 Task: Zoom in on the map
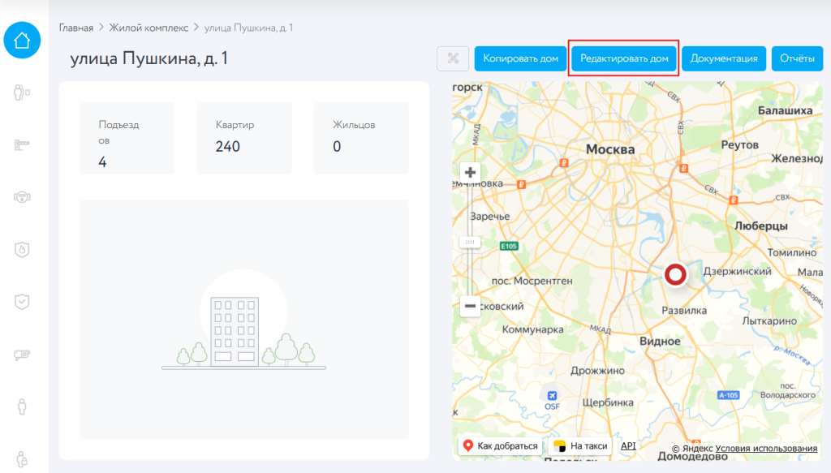coord(470,173)
